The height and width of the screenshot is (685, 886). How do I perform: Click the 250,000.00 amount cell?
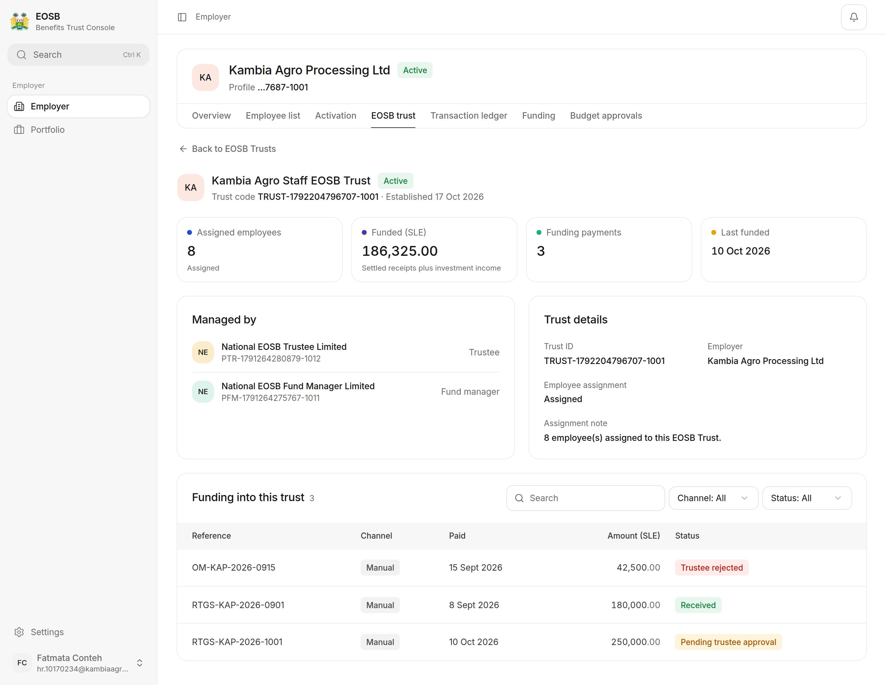[x=635, y=642]
